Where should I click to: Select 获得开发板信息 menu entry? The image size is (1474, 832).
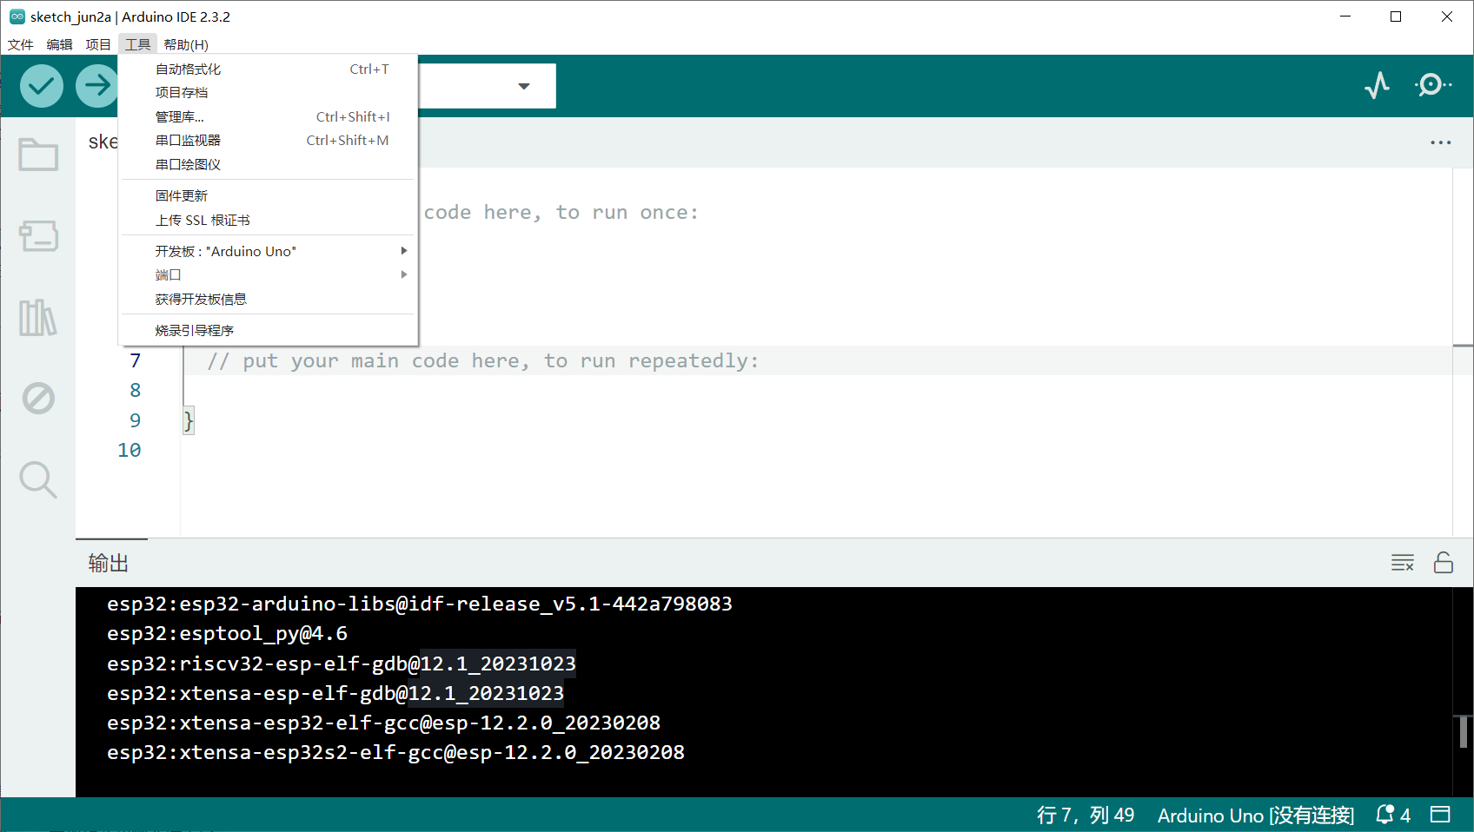tap(268, 299)
